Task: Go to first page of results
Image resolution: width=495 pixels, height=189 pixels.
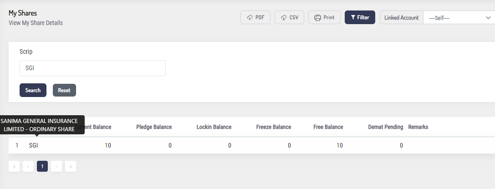Action: [x=14, y=167]
